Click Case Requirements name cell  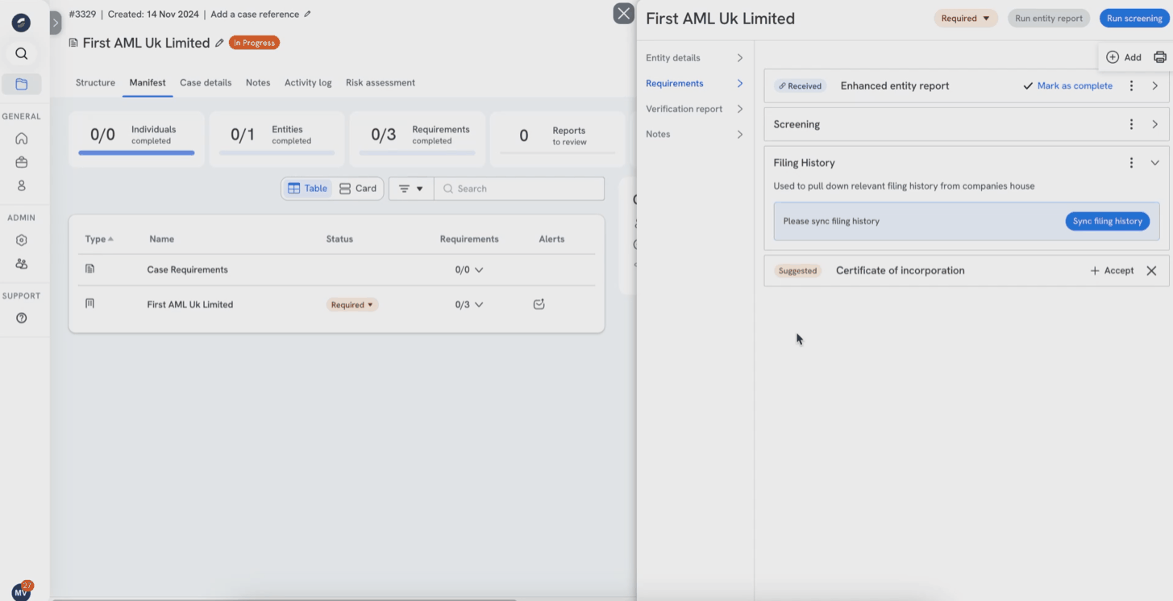pyautogui.click(x=187, y=270)
